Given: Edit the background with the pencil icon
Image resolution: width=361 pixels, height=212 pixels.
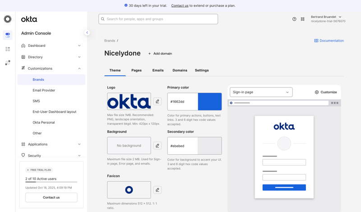Looking at the screenshot, I should pyautogui.click(x=157, y=146).
